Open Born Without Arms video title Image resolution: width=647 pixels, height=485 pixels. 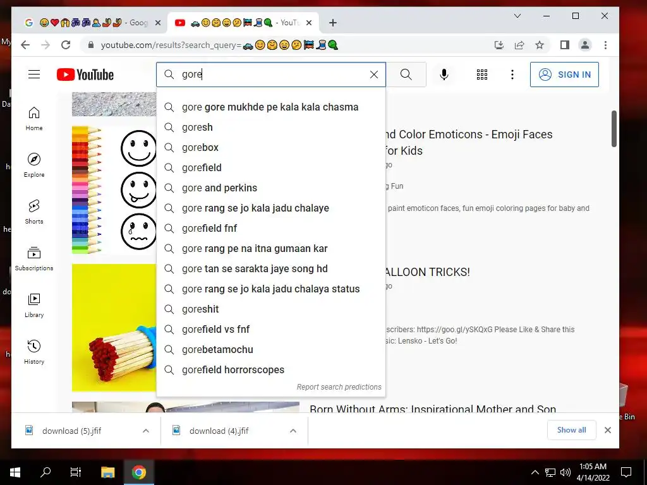point(433,409)
